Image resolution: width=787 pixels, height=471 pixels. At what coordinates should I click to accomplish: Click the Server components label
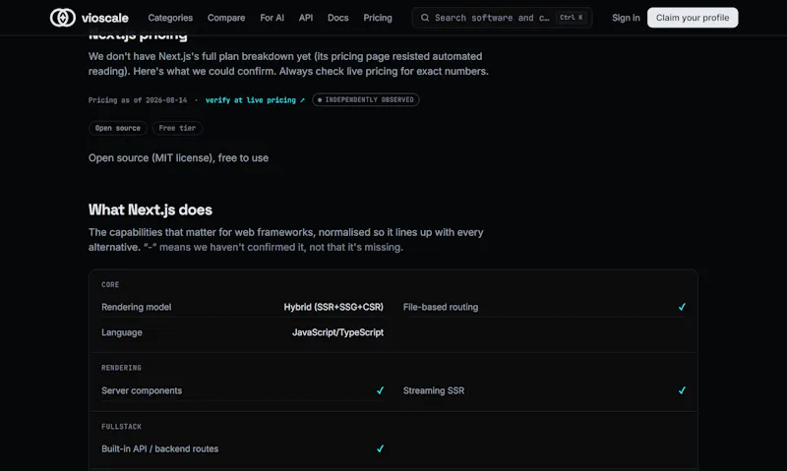point(142,390)
